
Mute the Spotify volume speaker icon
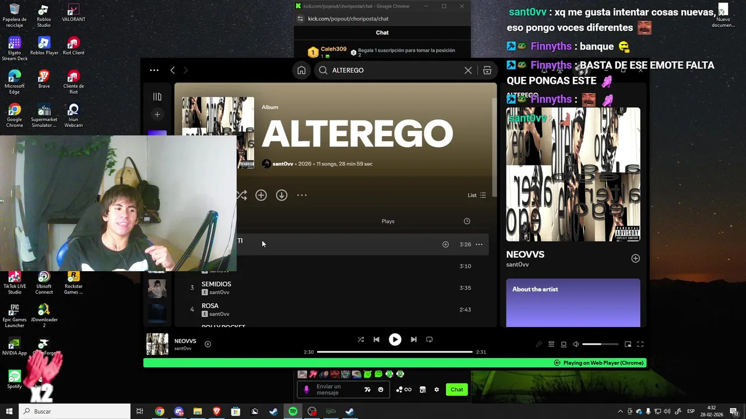pyautogui.click(x=576, y=345)
